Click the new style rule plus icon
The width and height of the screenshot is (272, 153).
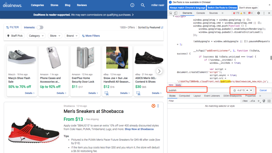coord(259,101)
